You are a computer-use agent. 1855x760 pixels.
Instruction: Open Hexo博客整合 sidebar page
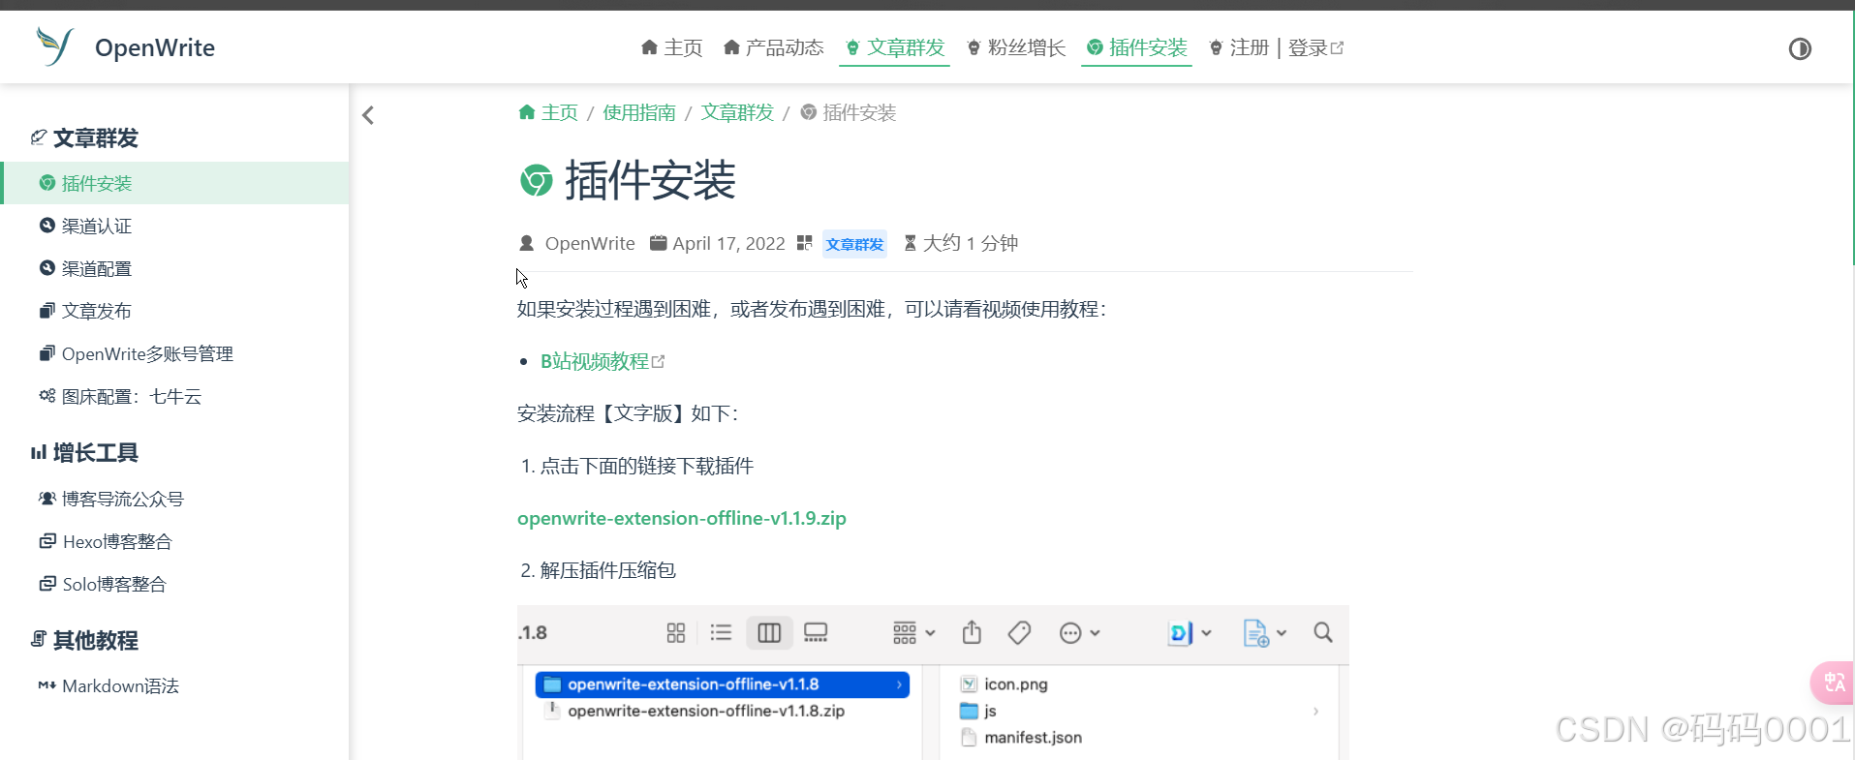[x=174, y=541]
